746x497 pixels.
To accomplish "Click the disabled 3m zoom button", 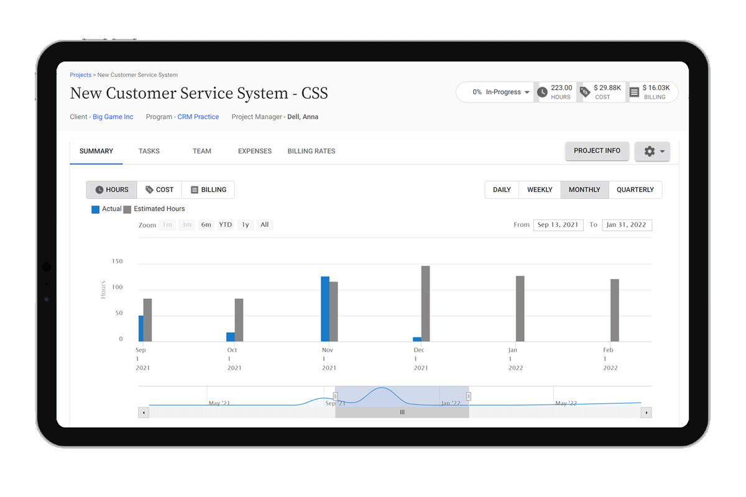I will 186,225.
